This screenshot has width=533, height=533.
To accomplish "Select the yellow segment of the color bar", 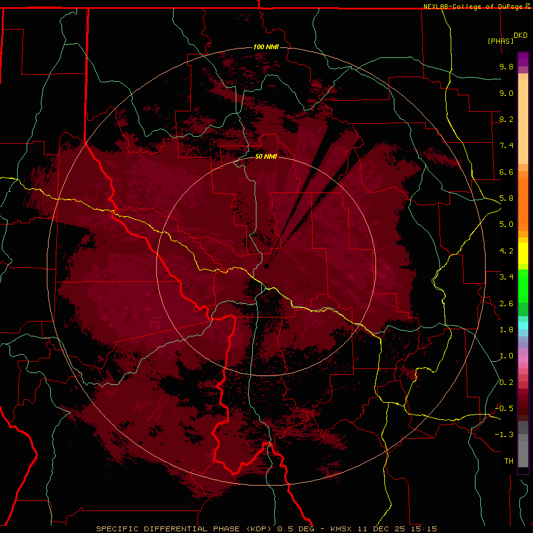I will [x=523, y=253].
